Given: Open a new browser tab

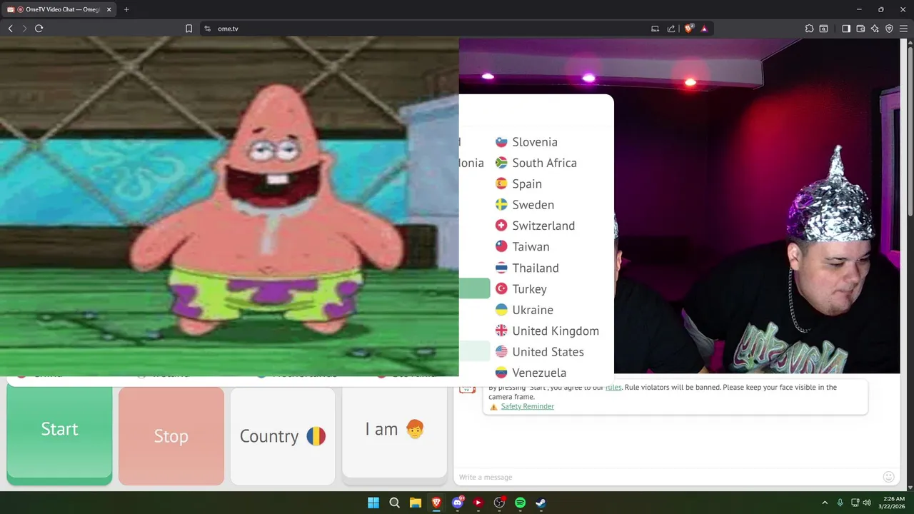Looking at the screenshot, I should (x=126, y=9).
